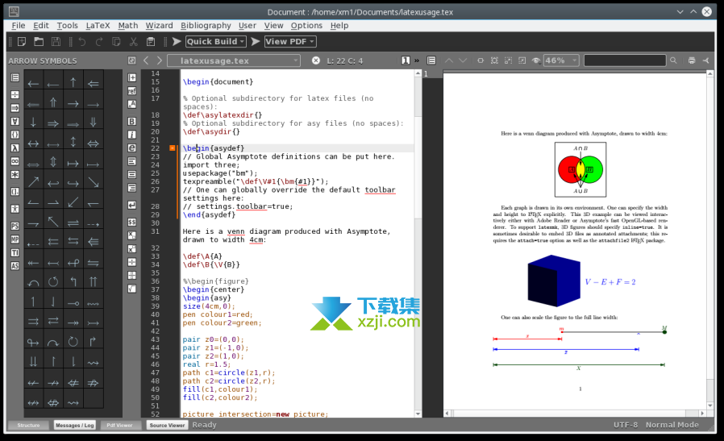Open the Asymptote commands panel (AS icon)

[15, 266]
